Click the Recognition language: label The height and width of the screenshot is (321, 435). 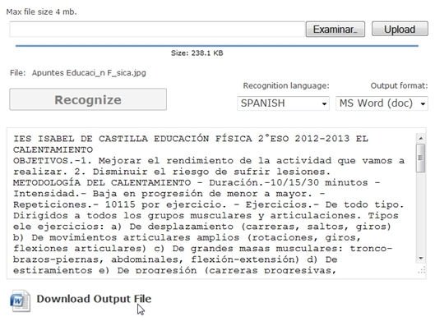[x=286, y=86]
